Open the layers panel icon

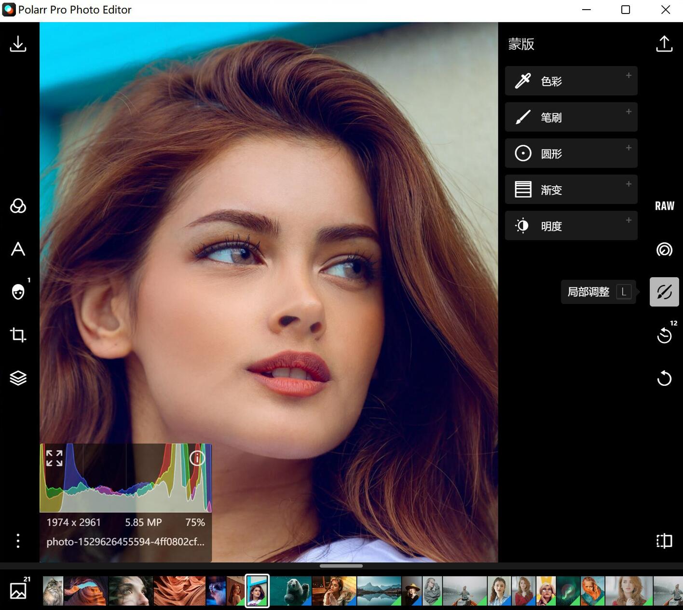pyautogui.click(x=18, y=378)
